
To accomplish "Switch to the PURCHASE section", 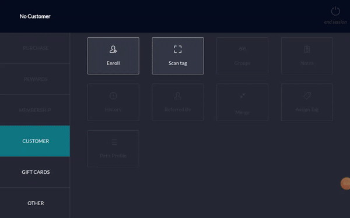I will pos(35,48).
